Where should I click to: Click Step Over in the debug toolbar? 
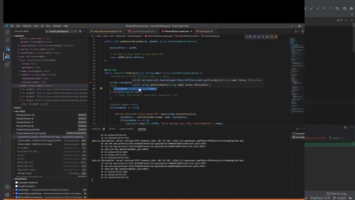(x=255, y=37)
